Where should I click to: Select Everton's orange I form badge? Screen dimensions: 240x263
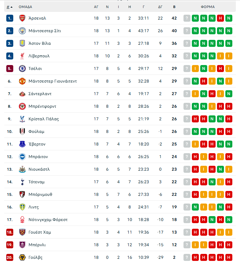[195, 144]
